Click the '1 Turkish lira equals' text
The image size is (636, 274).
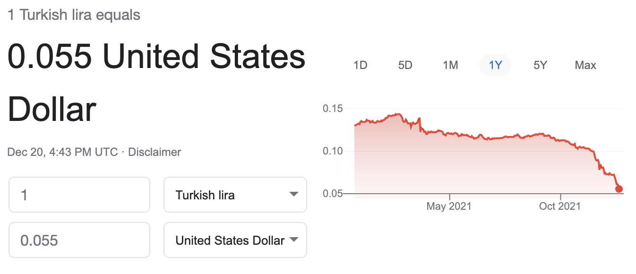pyautogui.click(x=74, y=15)
